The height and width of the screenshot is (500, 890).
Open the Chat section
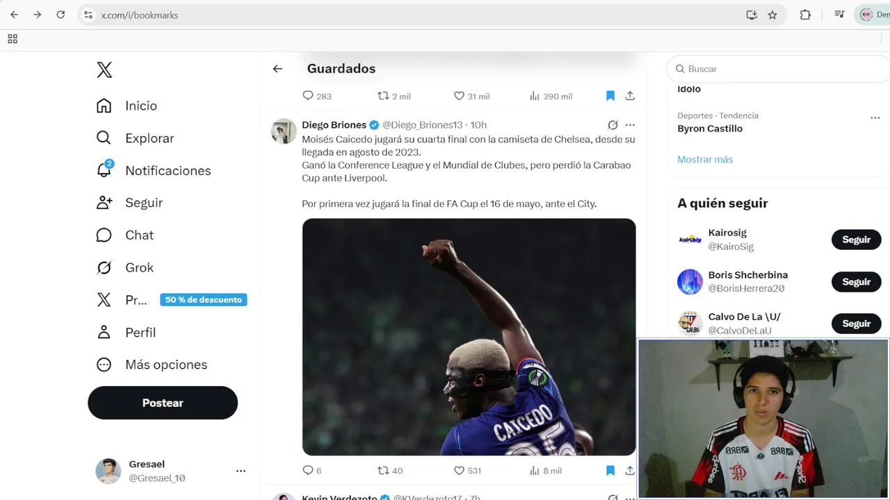pos(124,235)
